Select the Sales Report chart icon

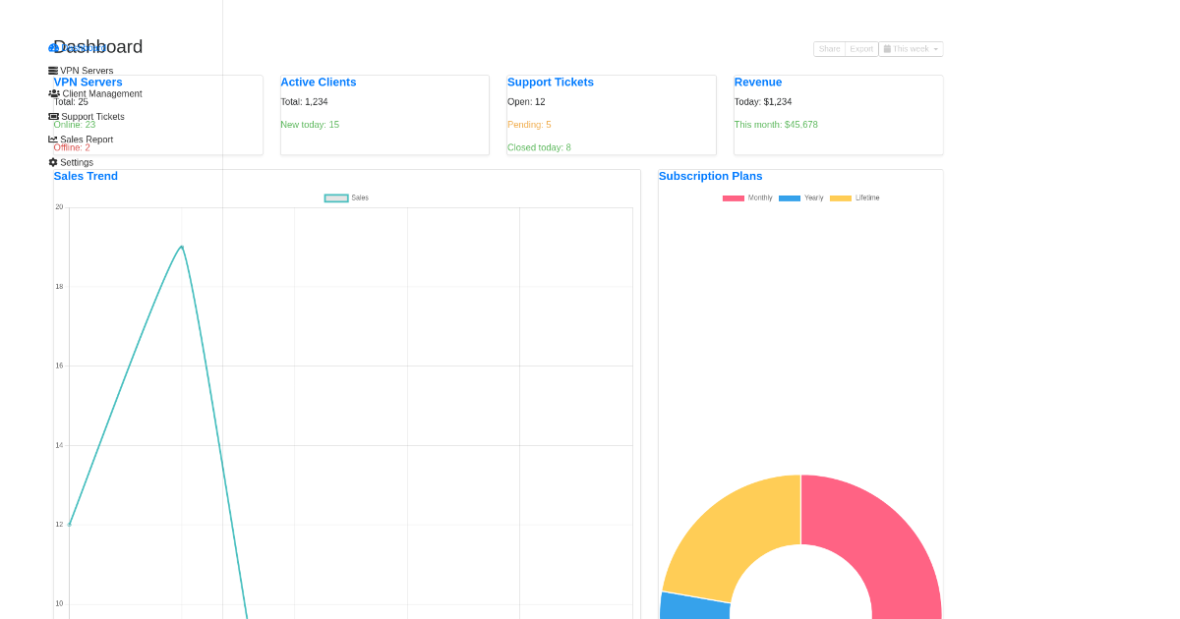(53, 139)
